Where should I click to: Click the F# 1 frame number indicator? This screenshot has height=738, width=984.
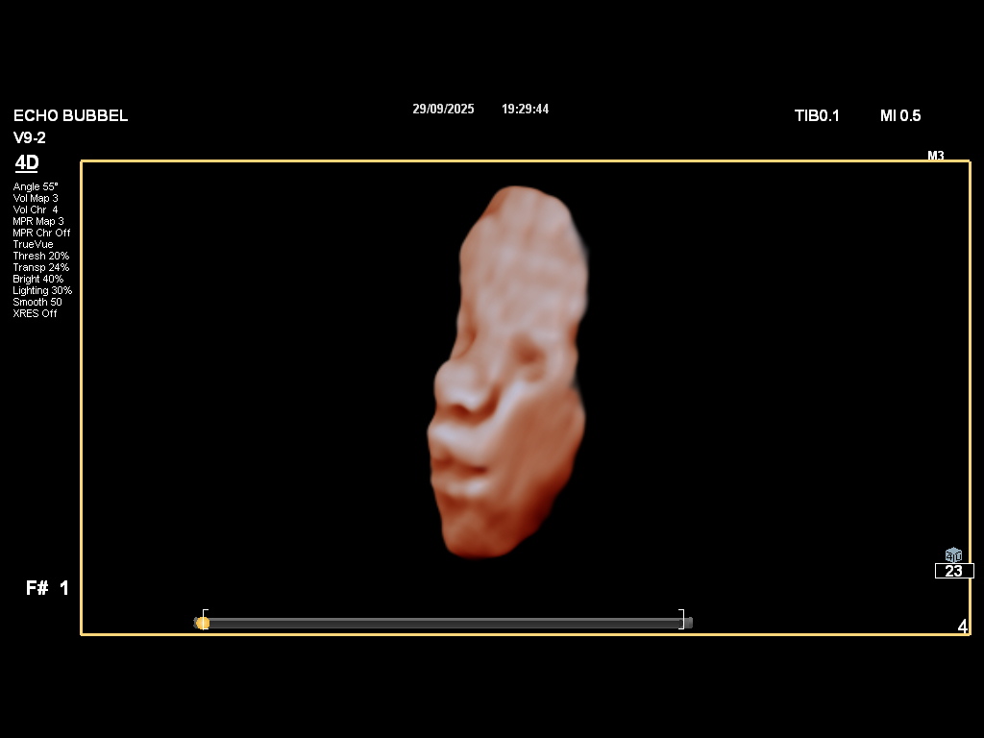click(47, 588)
